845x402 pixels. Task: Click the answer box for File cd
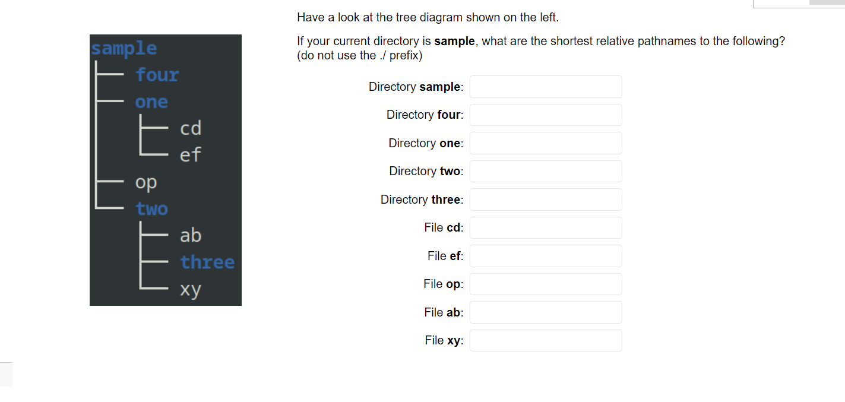545,227
